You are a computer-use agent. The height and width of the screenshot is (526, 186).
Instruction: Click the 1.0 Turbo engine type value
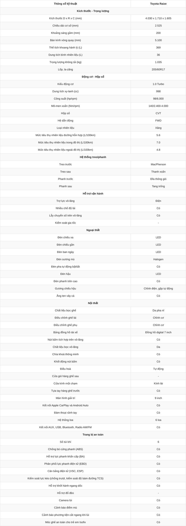click(158, 84)
